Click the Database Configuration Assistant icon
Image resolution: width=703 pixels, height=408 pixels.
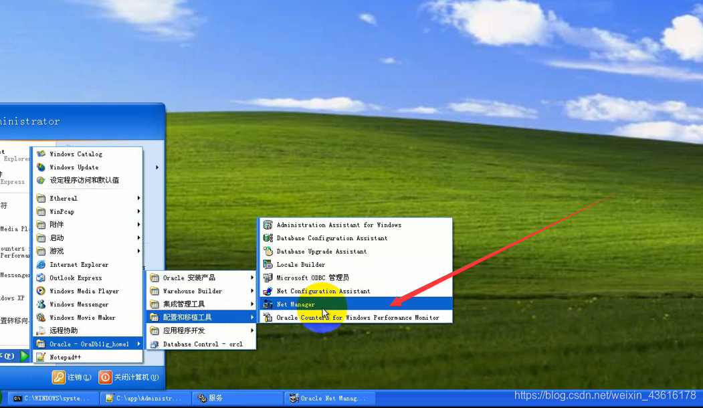[268, 238]
